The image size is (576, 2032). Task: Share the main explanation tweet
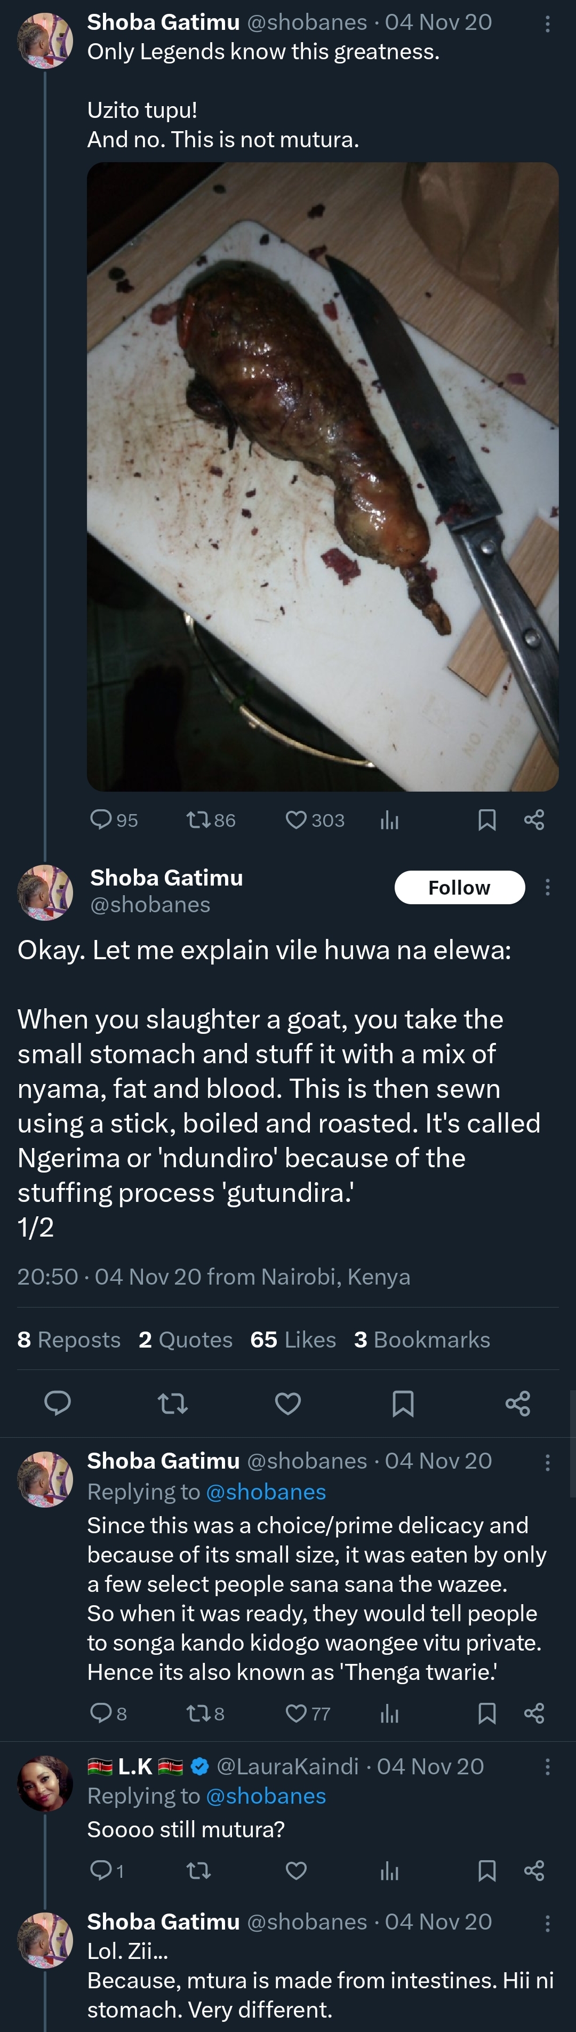point(518,1404)
